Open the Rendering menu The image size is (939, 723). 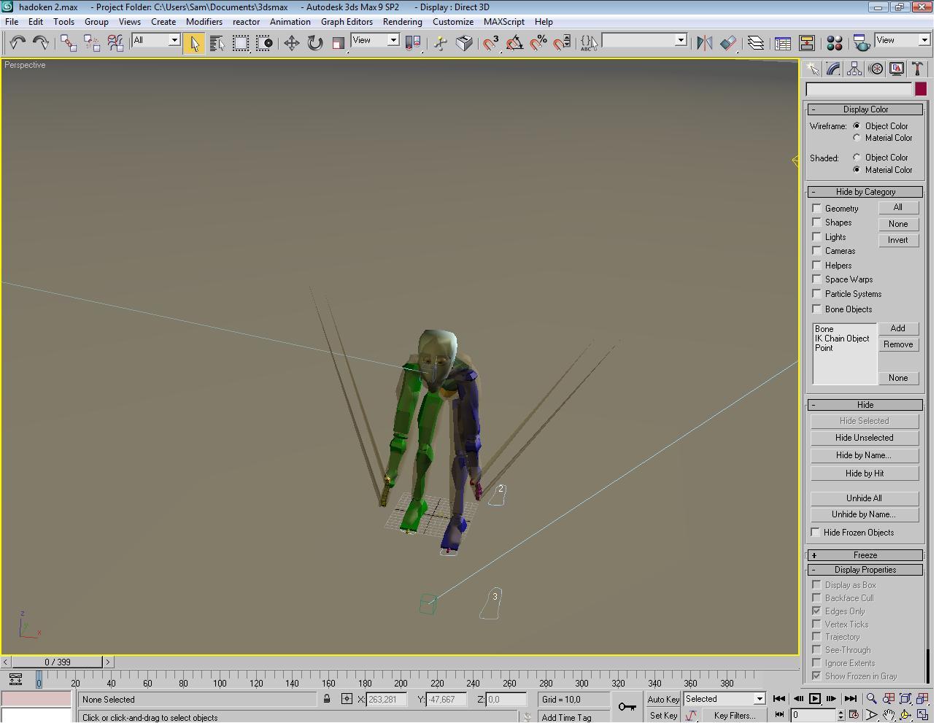pyautogui.click(x=403, y=22)
